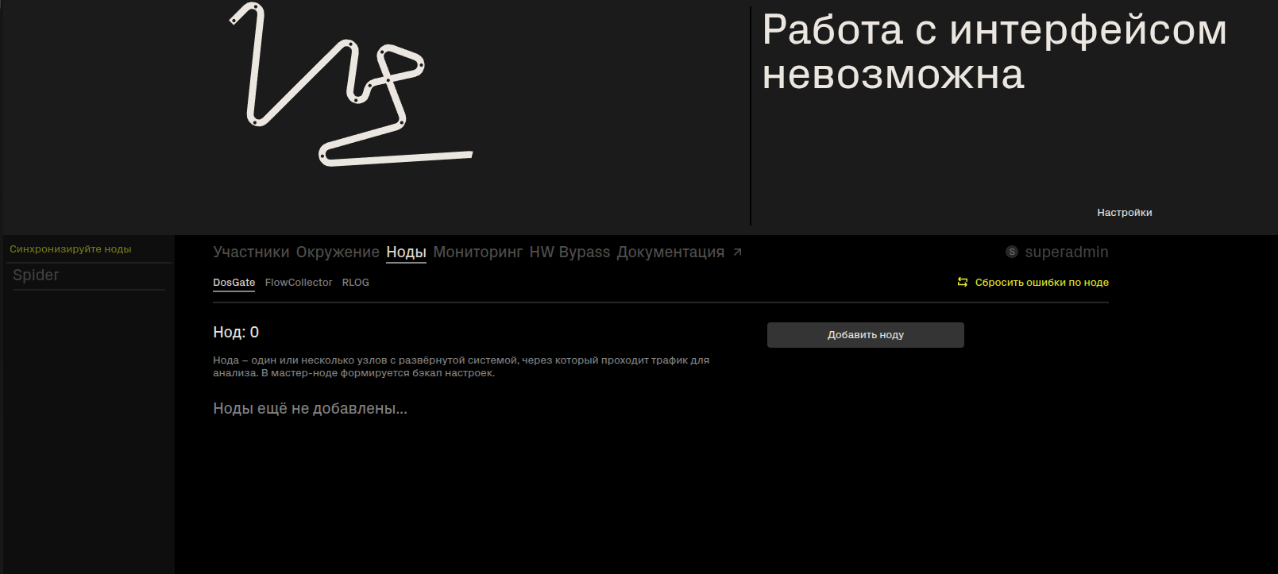Open the Настройки link in the banner

(1124, 213)
